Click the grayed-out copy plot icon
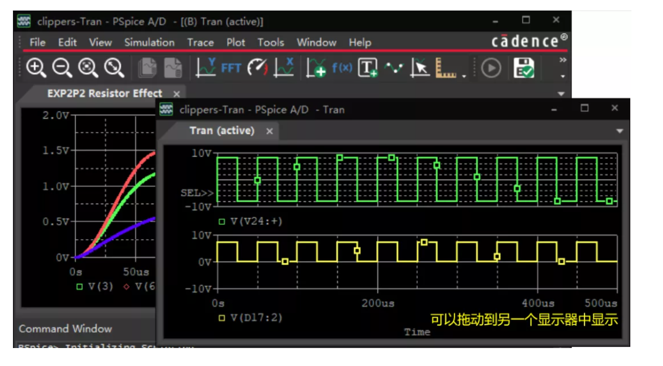The width and height of the screenshot is (663, 366). [147, 68]
